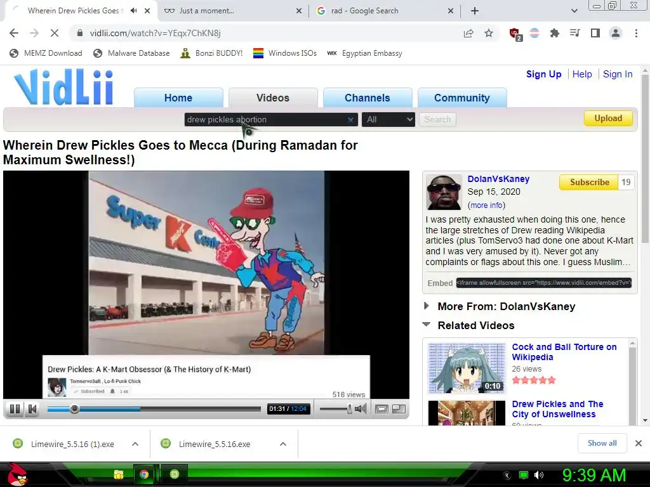Open menu arrow for Limewire_5.5.16.exe
Screen dimensions: 650x487
click(x=283, y=444)
